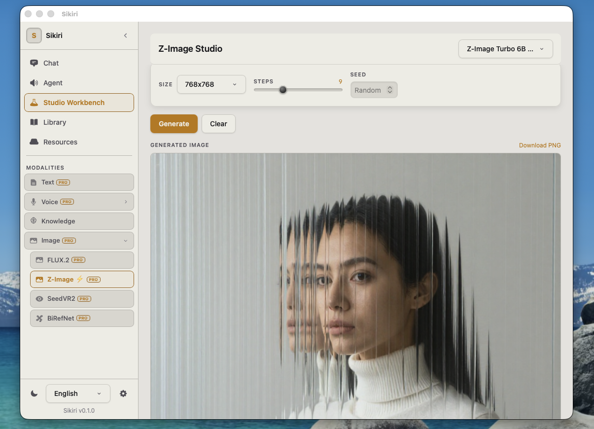Click the Z-Image Studio heading
The width and height of the screenshot is (594, 429).
pyautogui.click(x=190, y=49)
